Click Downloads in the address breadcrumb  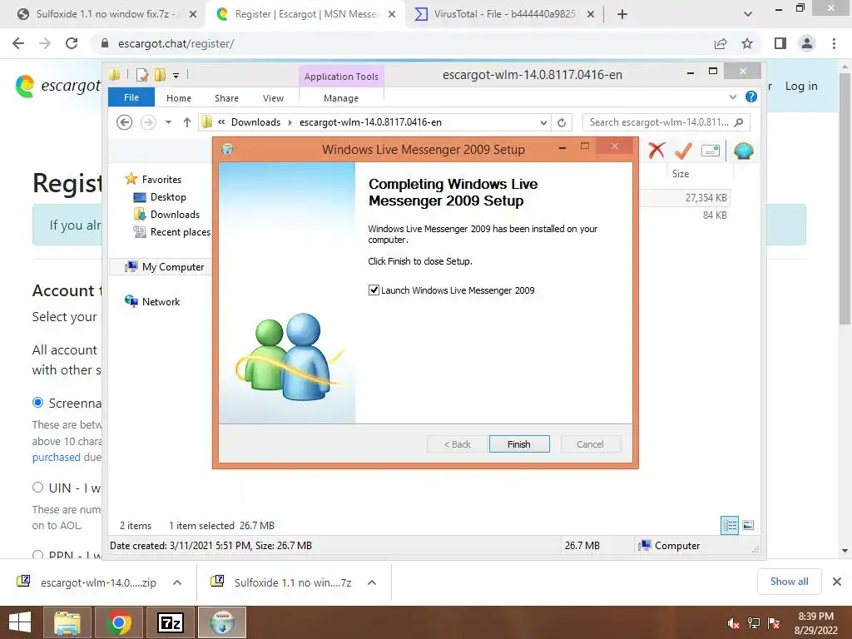[x=255, y=122]
